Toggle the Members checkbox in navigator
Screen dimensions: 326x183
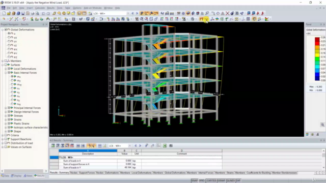click(x=6, y=61)
